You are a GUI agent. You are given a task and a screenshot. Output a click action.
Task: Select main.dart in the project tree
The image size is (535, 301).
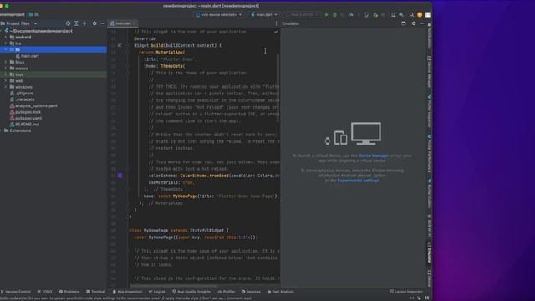click(x=28, y=56)
